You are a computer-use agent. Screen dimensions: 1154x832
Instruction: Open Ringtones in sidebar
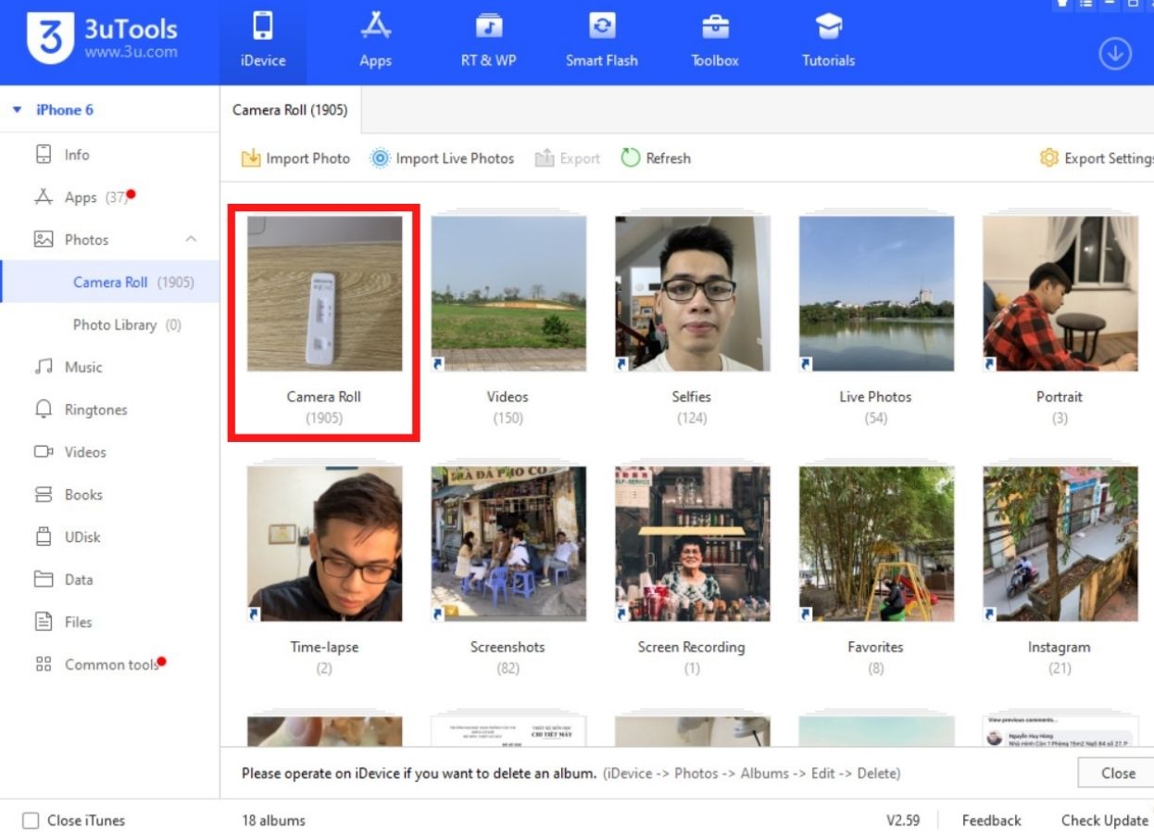[109, 410]
